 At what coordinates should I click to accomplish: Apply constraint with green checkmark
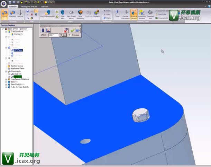coord(72,30)
